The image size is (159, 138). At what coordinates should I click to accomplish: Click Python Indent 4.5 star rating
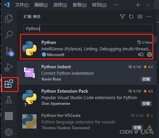point(148,67)
